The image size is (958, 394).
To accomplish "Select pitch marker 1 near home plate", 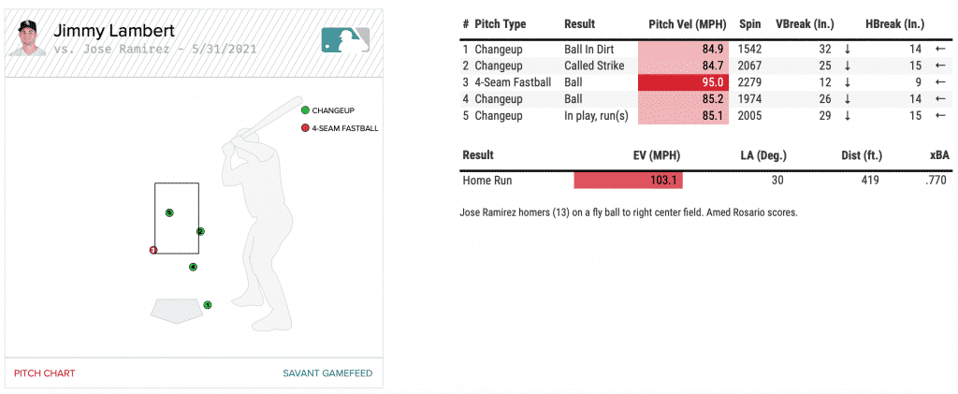I will point(208,304).
